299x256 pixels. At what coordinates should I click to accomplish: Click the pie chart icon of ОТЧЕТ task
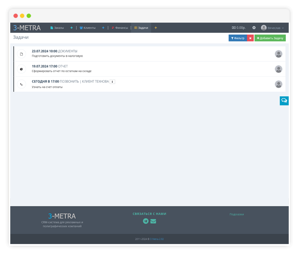tap(21, 69)
